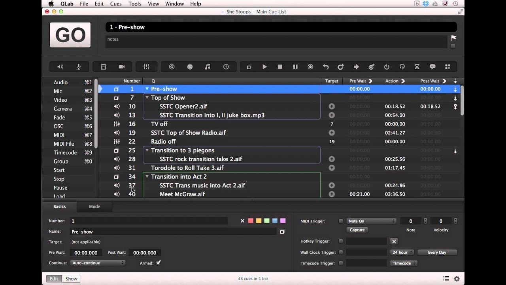The height and width of the screenshot is (285, 506).
Task: Add an OSC cue from toolbar
Action: (x=172, y=67)
